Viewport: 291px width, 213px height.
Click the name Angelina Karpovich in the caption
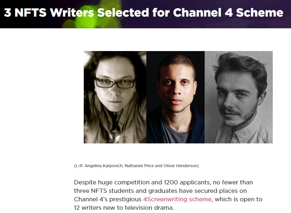coord(104,166)
